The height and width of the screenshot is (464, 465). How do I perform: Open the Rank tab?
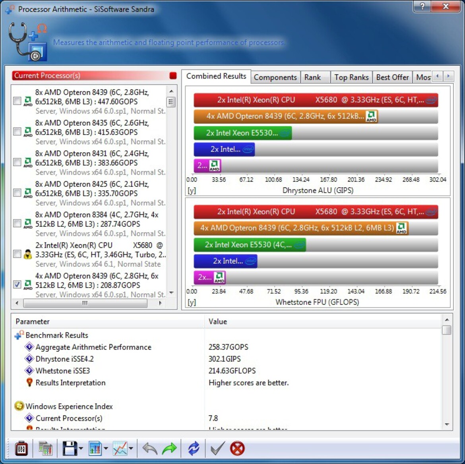pyautogui.click(x=316, y=77)
